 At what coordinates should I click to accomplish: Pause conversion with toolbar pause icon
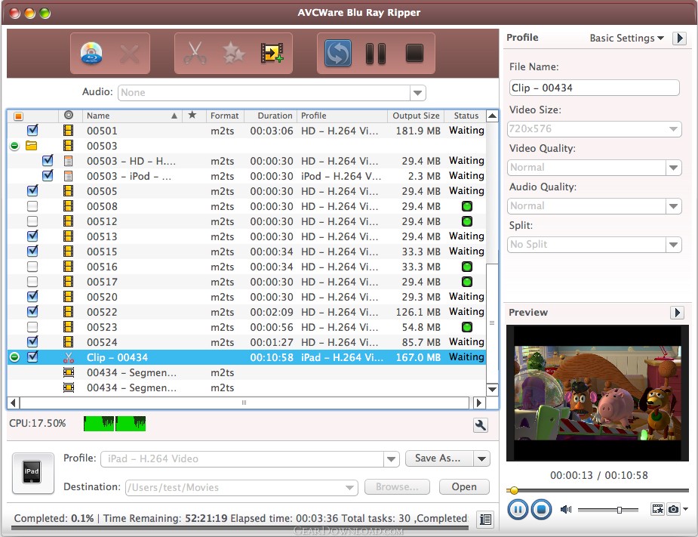(x=376, y=54)
